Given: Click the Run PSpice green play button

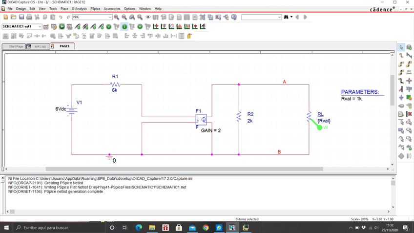Looking at the screenshot, I should pyautogui.click(x=62, y=26).
